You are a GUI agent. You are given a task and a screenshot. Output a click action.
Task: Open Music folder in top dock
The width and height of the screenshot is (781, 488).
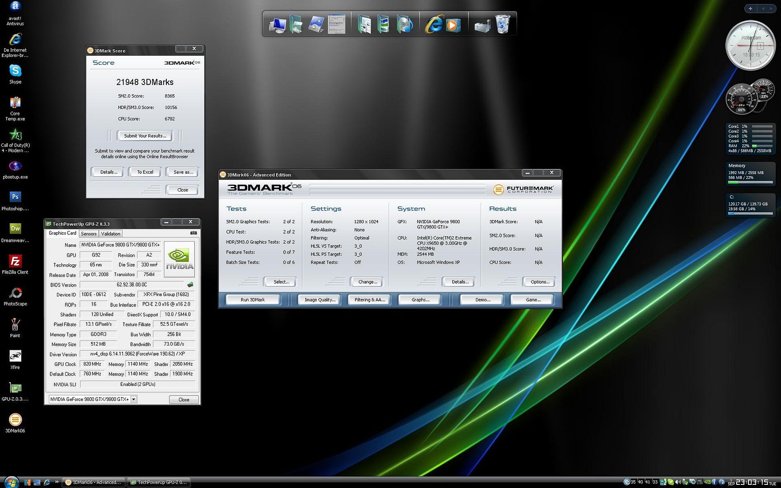pyautogui.click(x=404, y=24)
